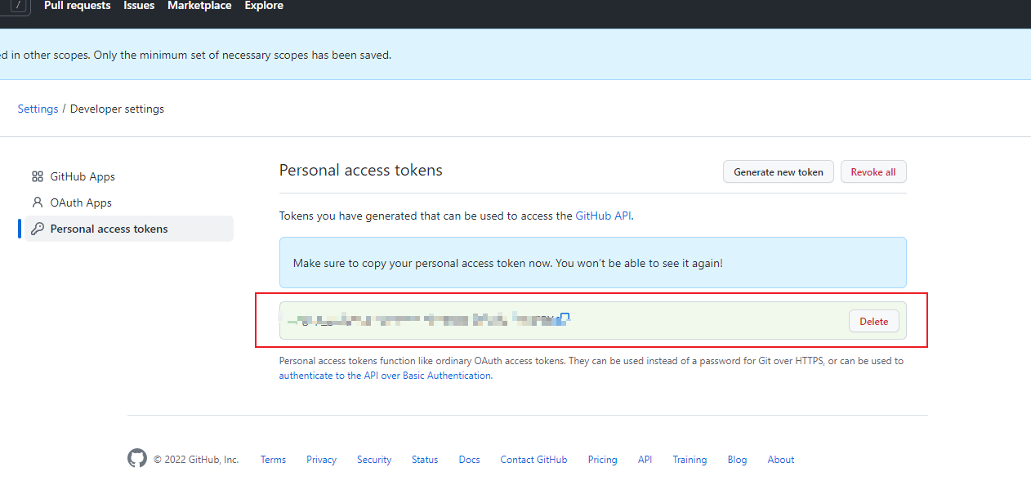Follow the Settings breadcrumb link
The width and height of the screenshot is (1031, 494).
[38, 109]
